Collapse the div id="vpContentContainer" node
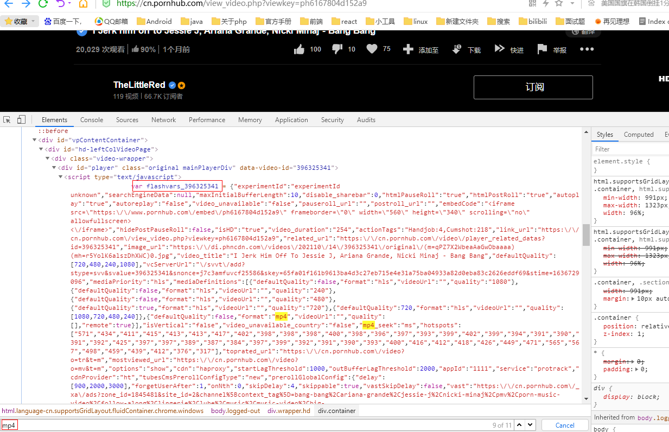Image resolution: width=669 pixels, height=432 pixels. (35, 140)
